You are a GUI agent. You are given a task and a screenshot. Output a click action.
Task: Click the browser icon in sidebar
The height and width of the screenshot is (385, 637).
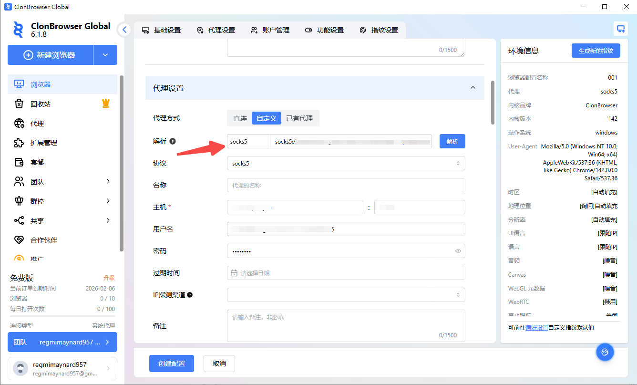pos(19,84)
